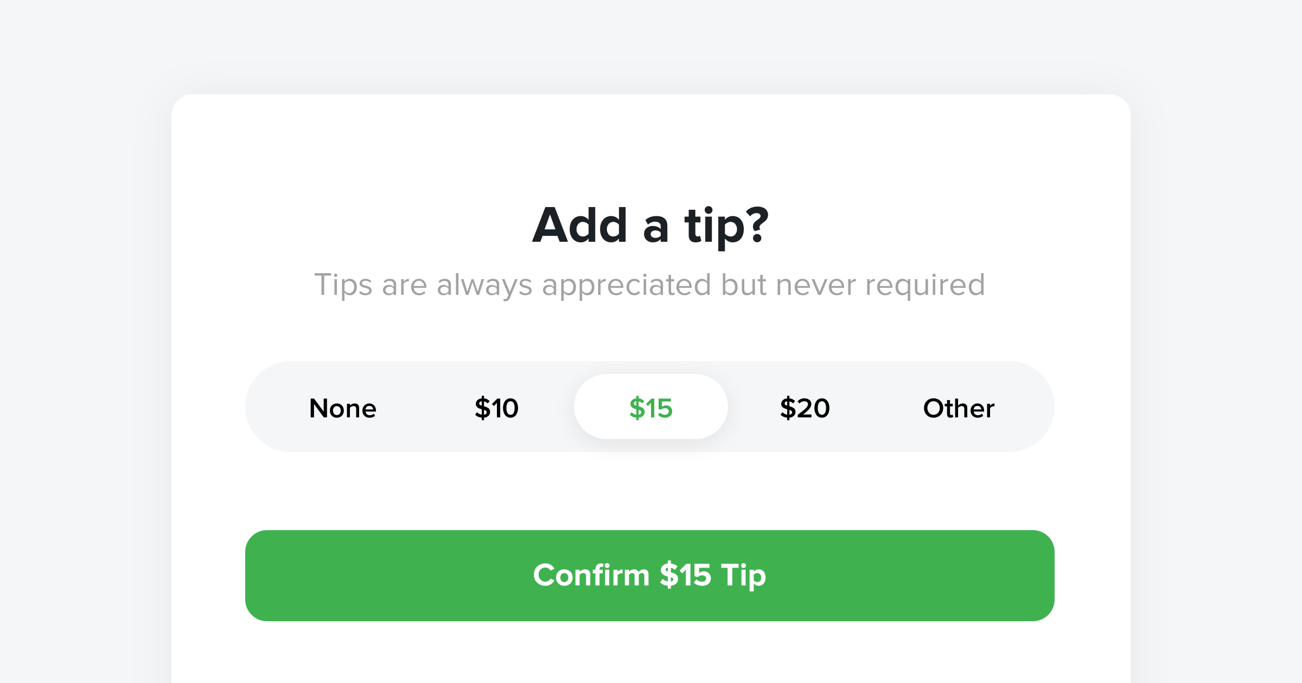The width and height of the screenshot is (1302, 683).
Task: Click the word appreciated in subtitle
Action: click(626, 286)
